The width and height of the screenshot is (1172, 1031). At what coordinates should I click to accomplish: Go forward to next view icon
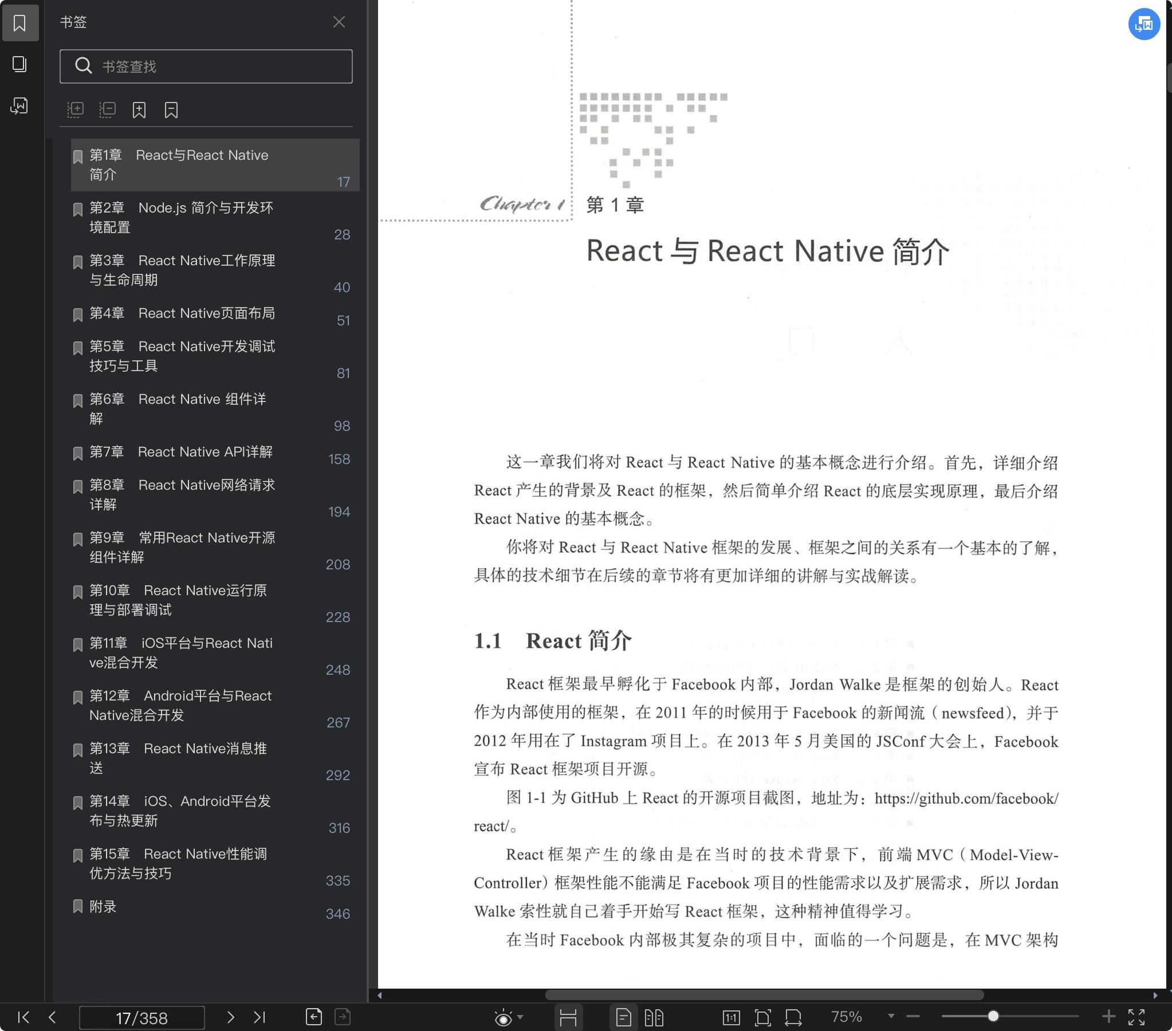tap(343, 1017)
